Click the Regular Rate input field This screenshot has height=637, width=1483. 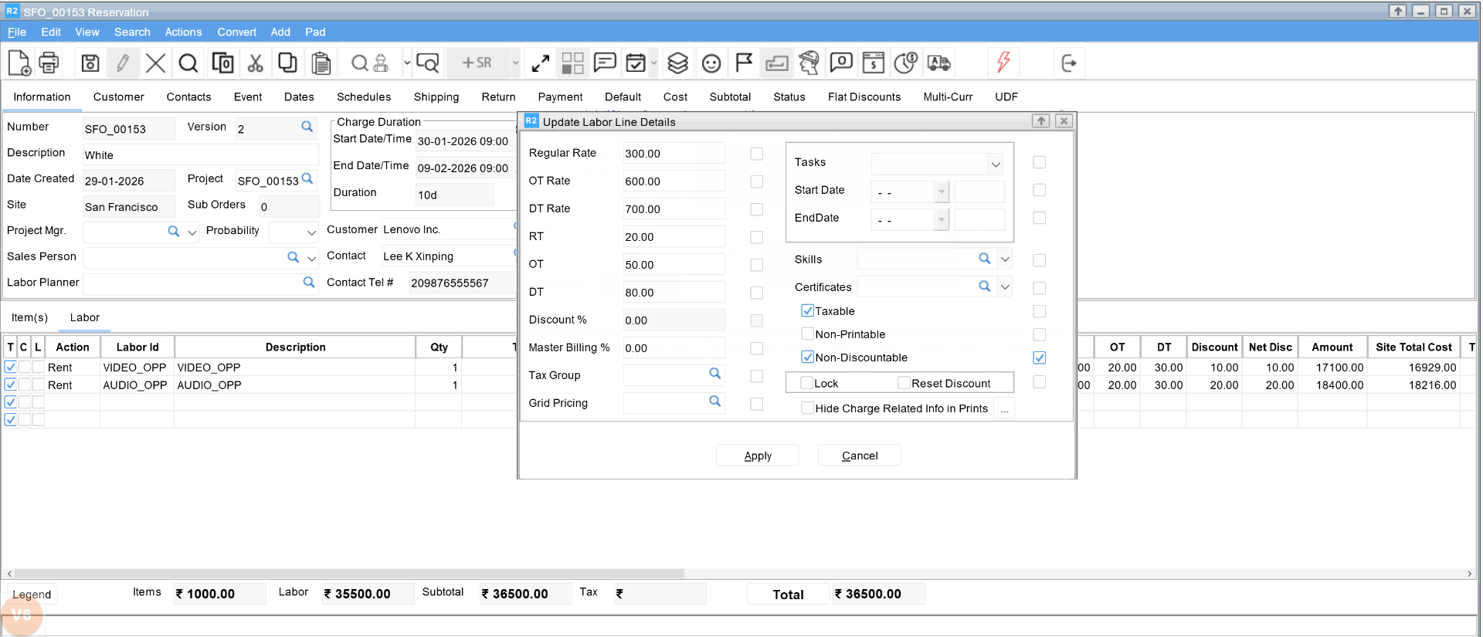point(673,154)
